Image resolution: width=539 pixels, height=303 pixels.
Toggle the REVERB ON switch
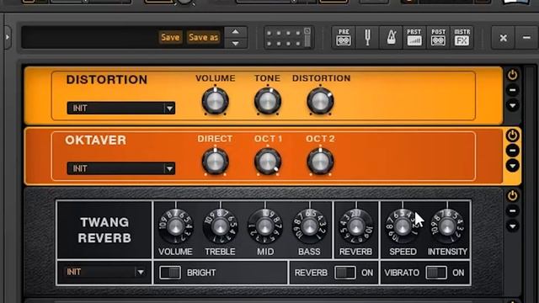tap(345, 273)
